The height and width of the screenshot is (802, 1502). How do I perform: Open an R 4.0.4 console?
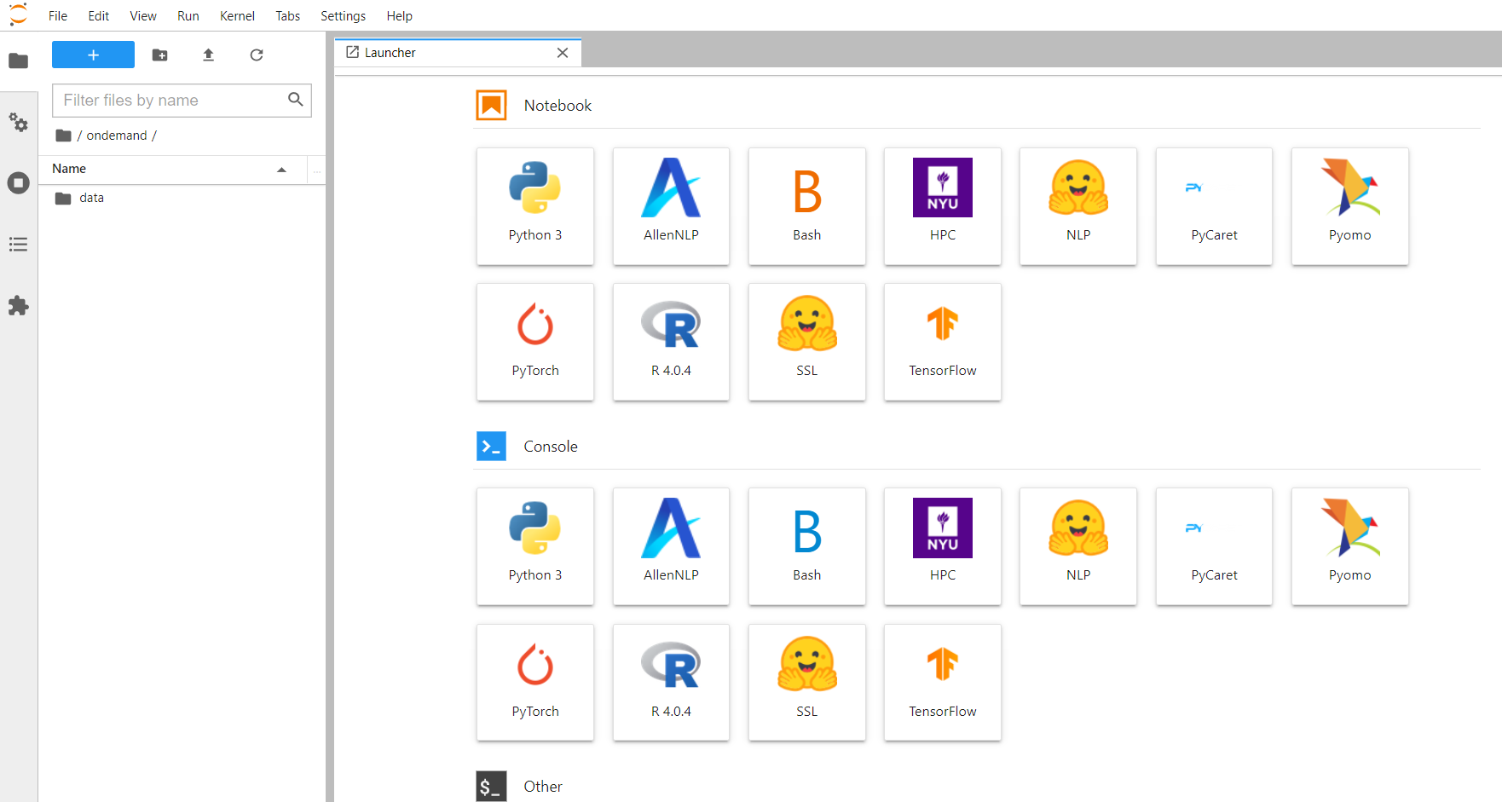pos(671,683)
